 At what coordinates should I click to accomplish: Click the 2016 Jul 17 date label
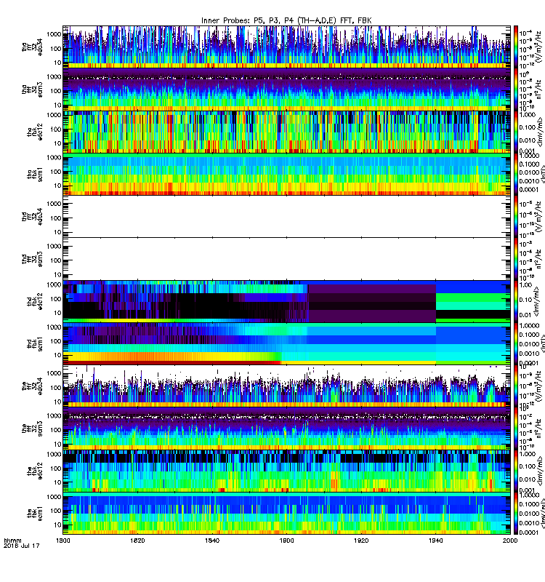21,546
